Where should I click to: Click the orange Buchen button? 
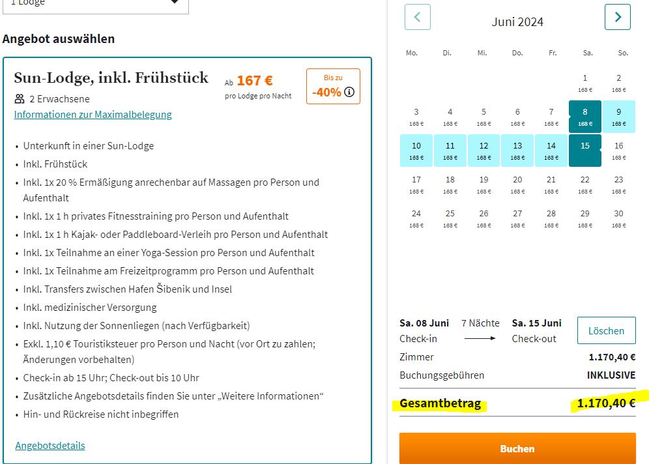517,448
